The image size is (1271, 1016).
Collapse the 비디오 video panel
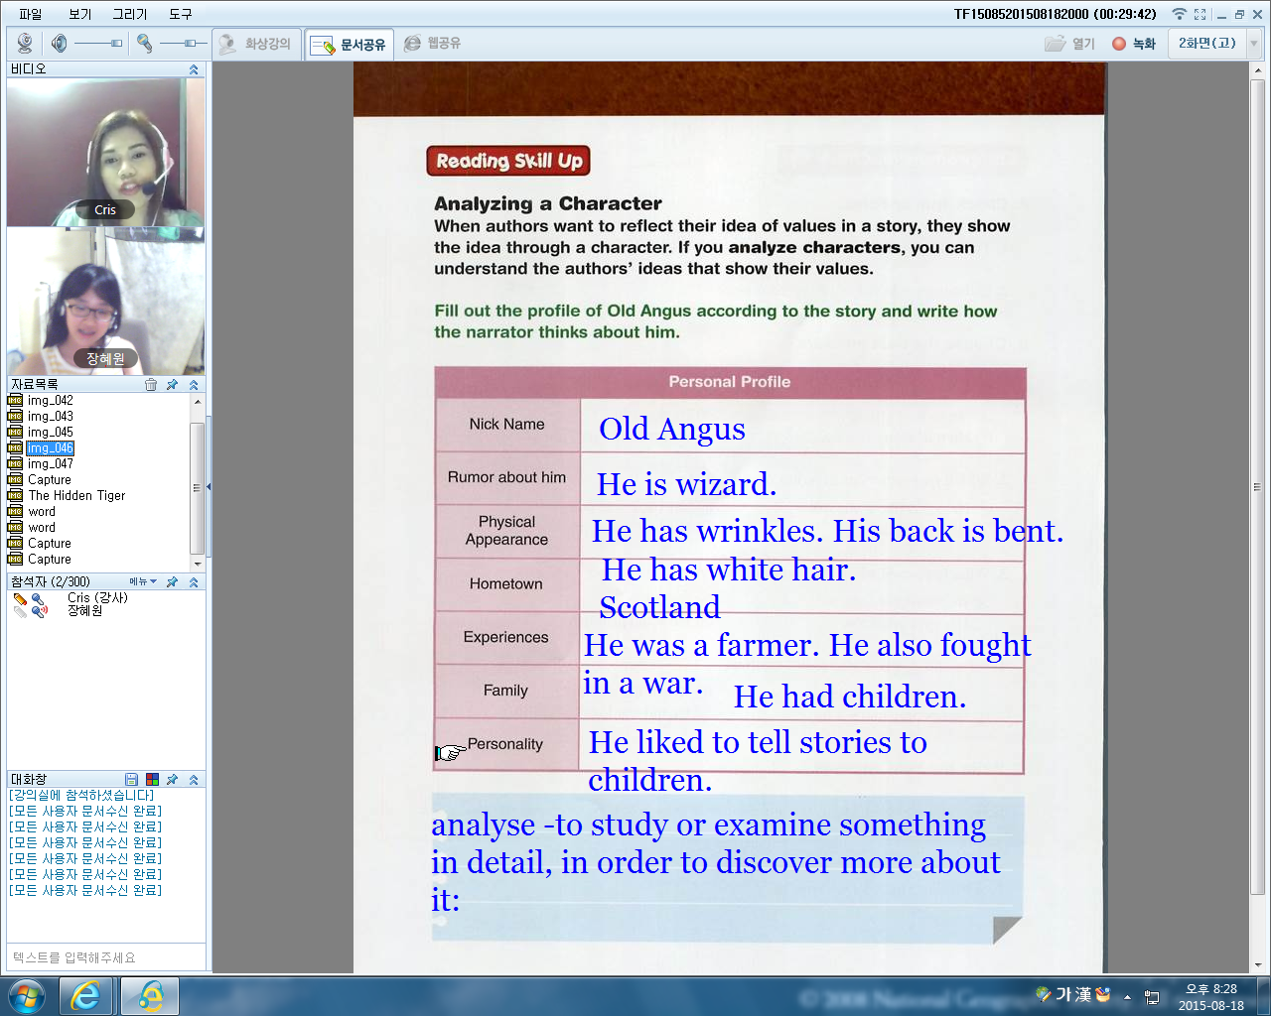click(194, 69)
